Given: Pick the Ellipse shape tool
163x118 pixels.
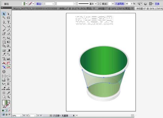Looking at the screenshot, I should pos(8,26).
